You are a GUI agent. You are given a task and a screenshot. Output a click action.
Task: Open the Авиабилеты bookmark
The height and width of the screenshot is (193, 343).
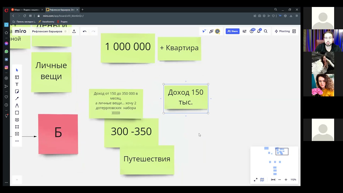tap(46, 22)
